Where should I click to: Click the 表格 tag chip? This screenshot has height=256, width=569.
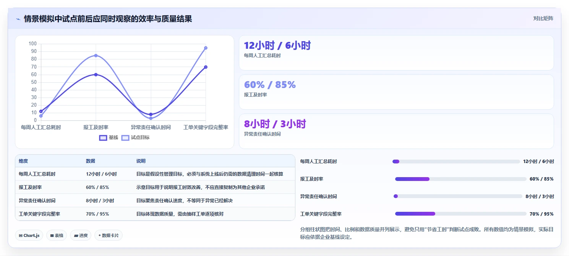[57, 235]
